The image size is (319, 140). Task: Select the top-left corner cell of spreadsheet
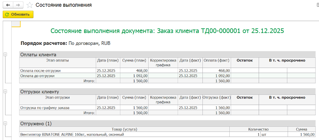click(x=16, y=24)
